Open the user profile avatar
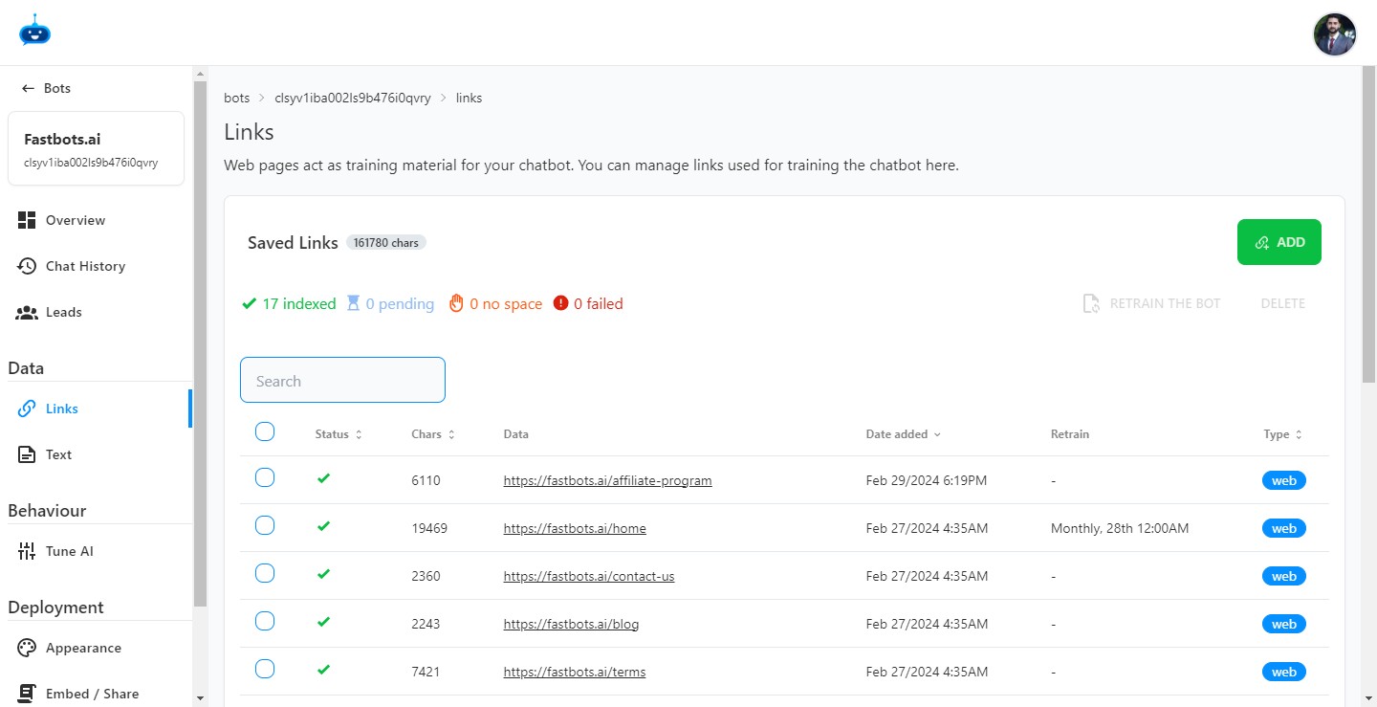Screen dimensions: 1377x707 1334,35
